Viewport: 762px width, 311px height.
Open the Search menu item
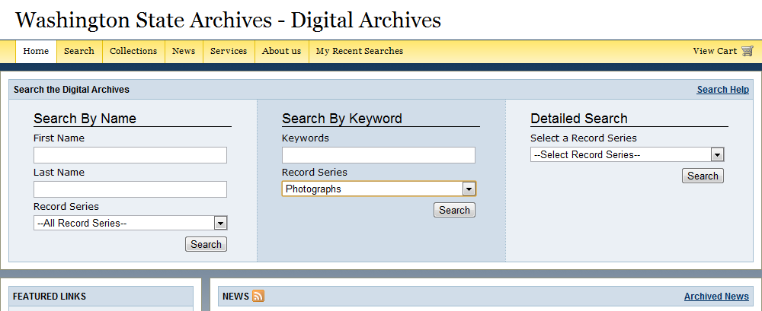coord(79,51)
